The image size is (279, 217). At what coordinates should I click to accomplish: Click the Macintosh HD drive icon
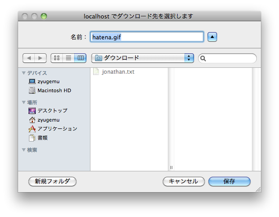32,90
